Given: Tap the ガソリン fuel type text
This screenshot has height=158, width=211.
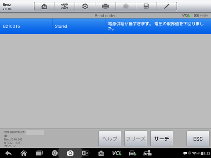Looking at the screenshot, I should click(10, 146).
